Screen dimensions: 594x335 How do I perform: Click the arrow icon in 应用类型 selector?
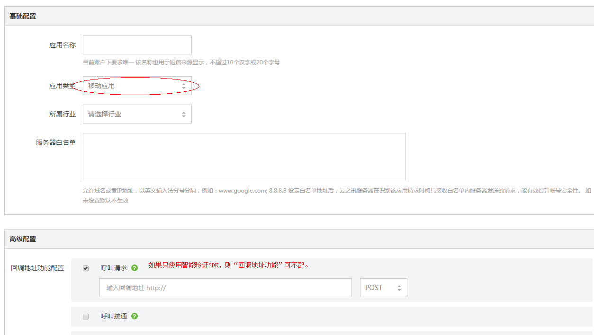pos(184,86)
